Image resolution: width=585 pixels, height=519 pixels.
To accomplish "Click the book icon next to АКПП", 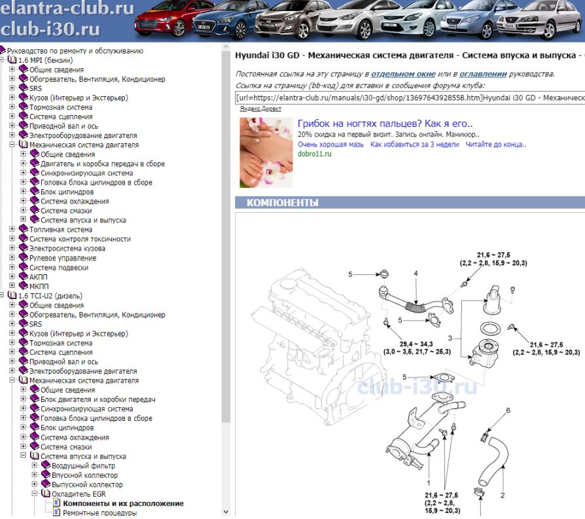I will 24,277.
